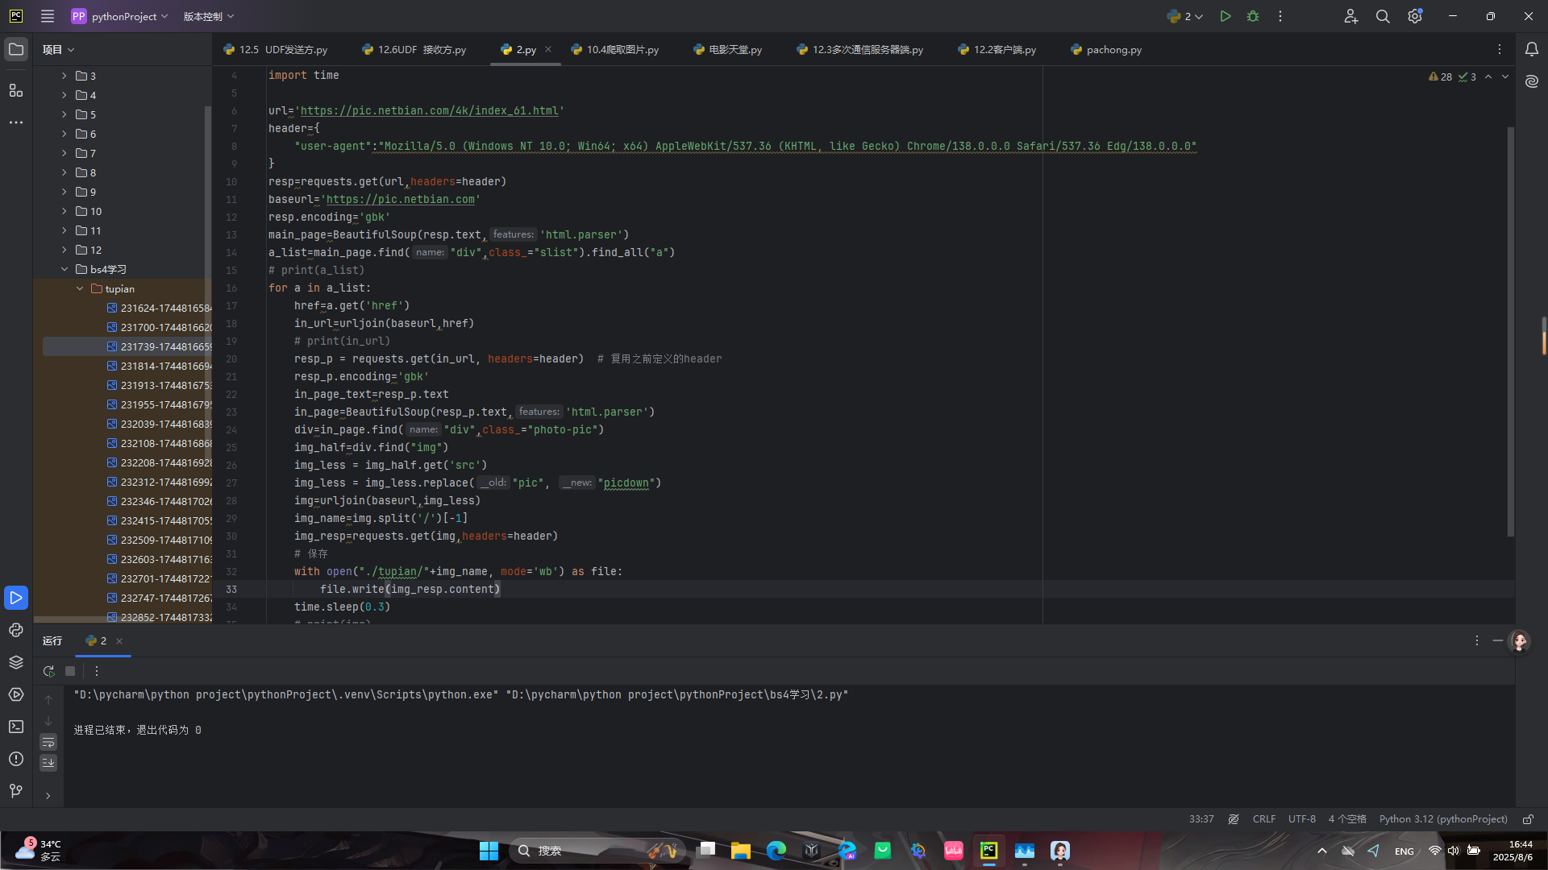The height and width of the screenshot is (870, 1548).
Task: Toggle soft-wrap in the run console
Action: pos(48,742)
